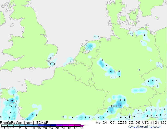Click the '03..06 UTC' time label
Image resolution: width=167 pixels, height=129 pixels.
[x=139, y=123]
